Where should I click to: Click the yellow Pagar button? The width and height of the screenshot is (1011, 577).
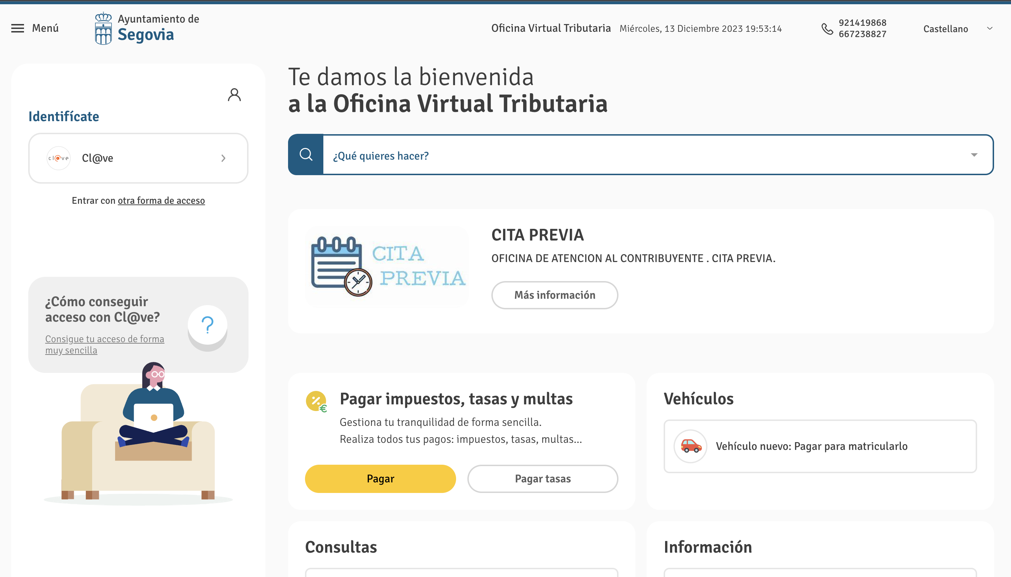tap(380, 479)
